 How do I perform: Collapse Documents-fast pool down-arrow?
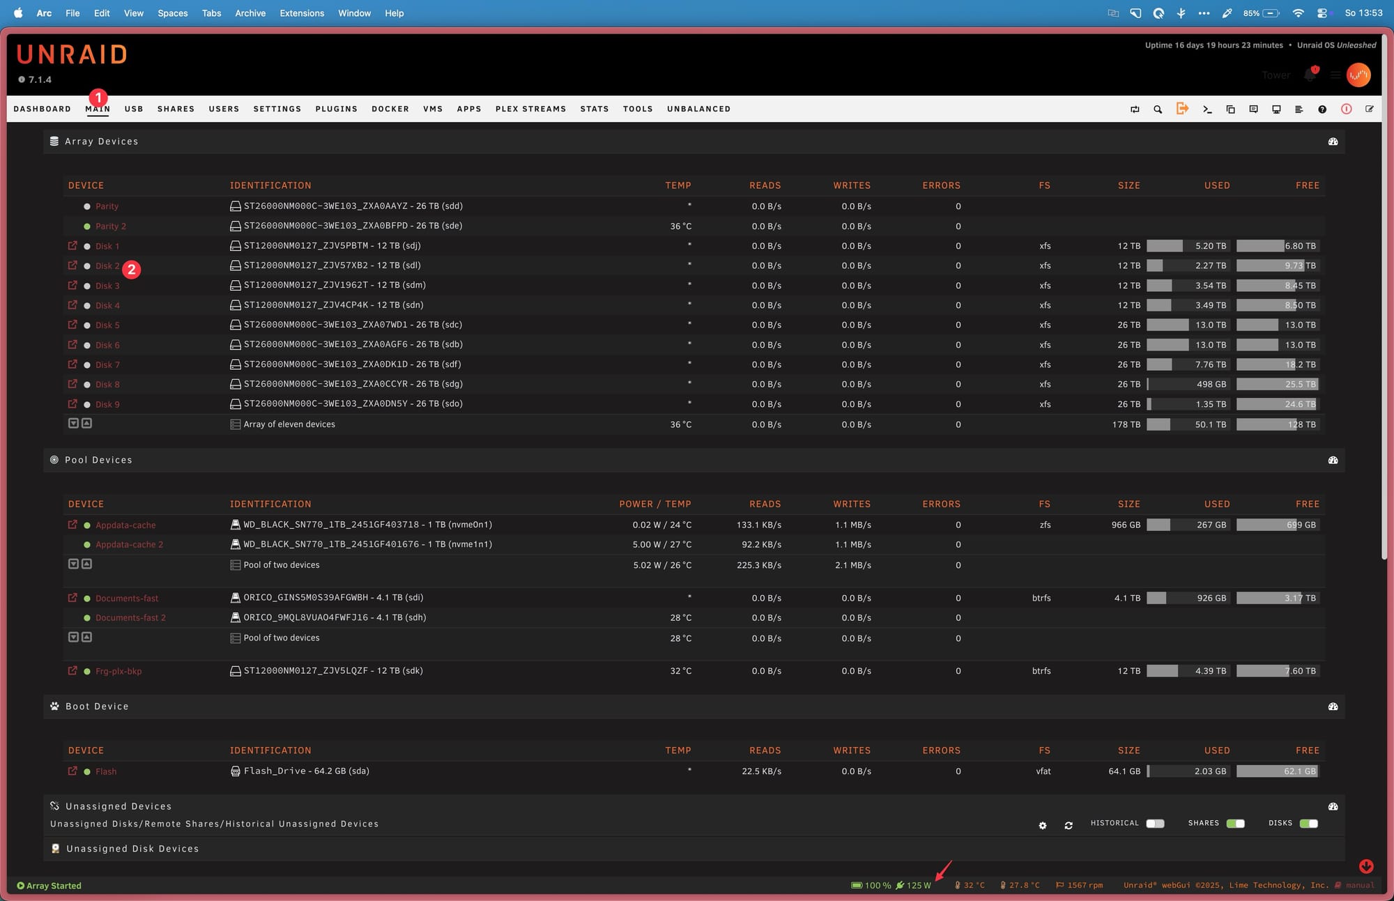73,637
